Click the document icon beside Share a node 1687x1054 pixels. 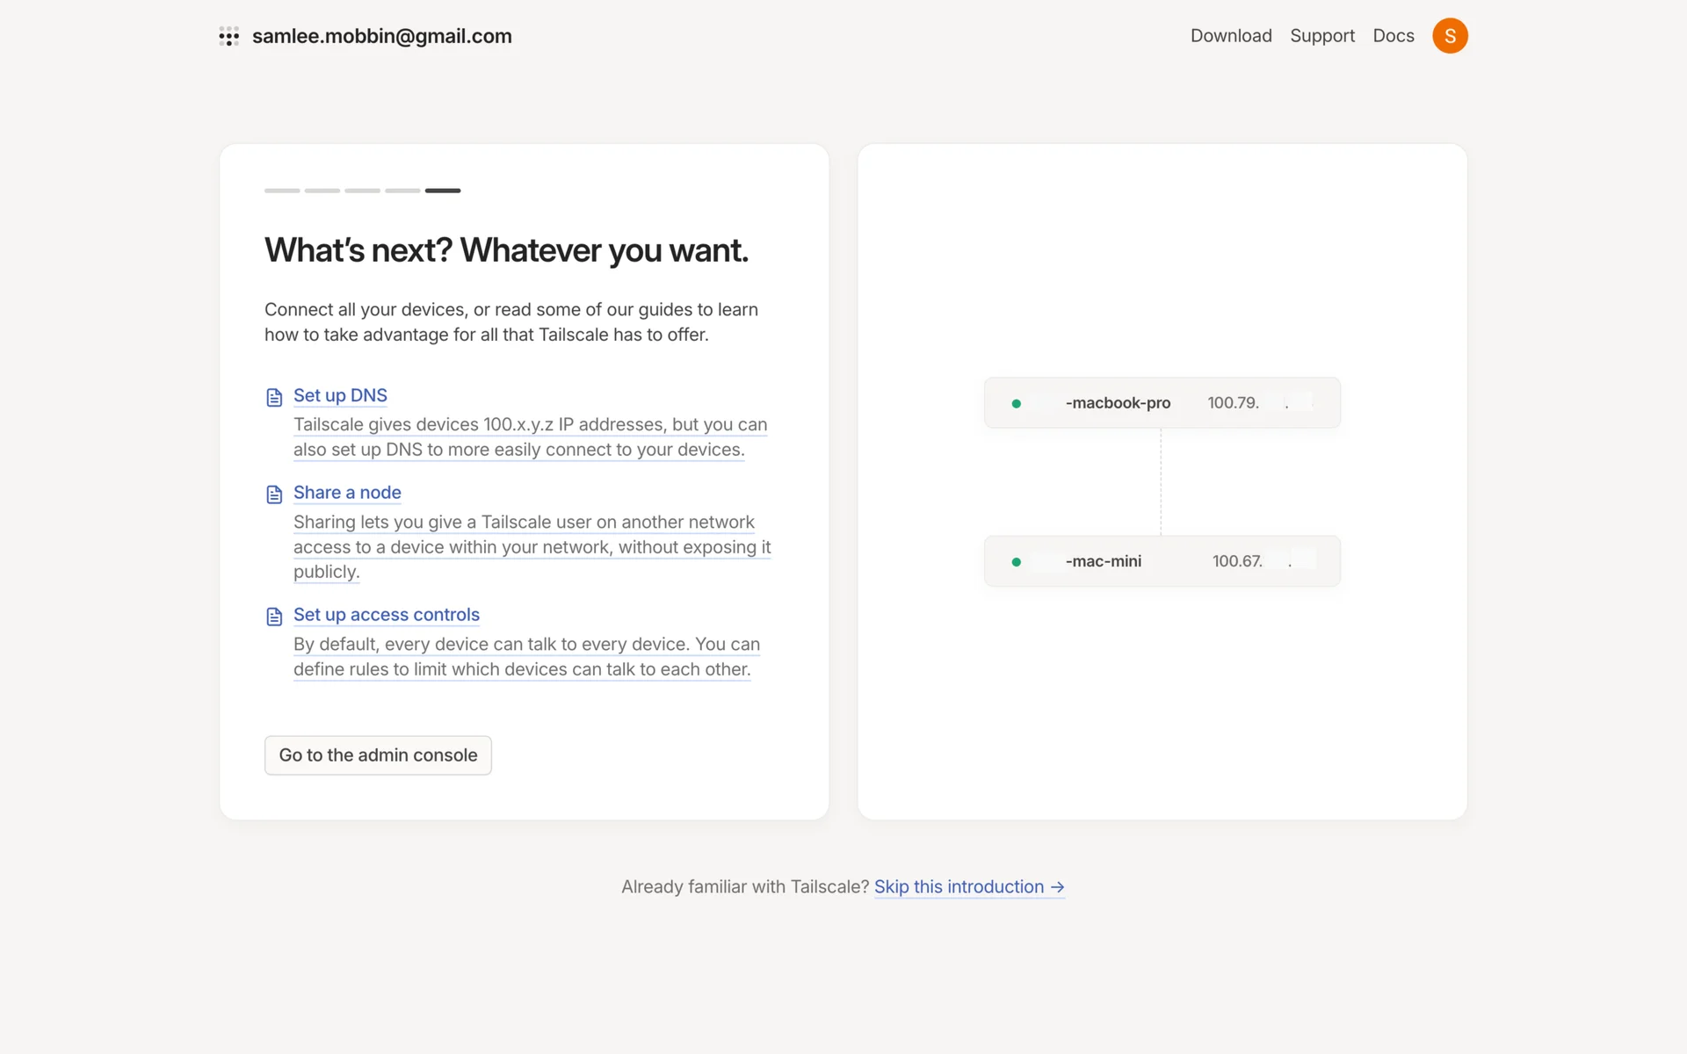coord(274,495)
